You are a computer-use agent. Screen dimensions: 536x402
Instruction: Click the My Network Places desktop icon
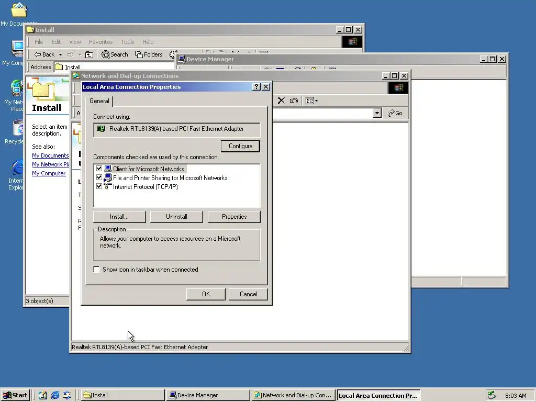coord(17,88)
